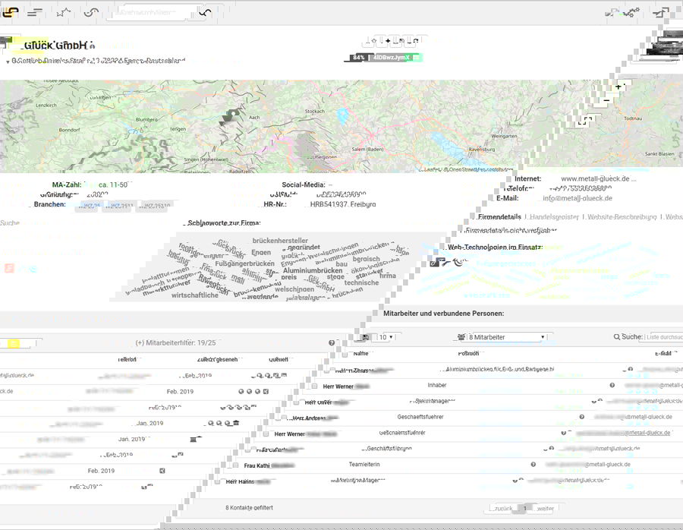
Task: Sort the table by the Name column header
Action: point(360,354)
